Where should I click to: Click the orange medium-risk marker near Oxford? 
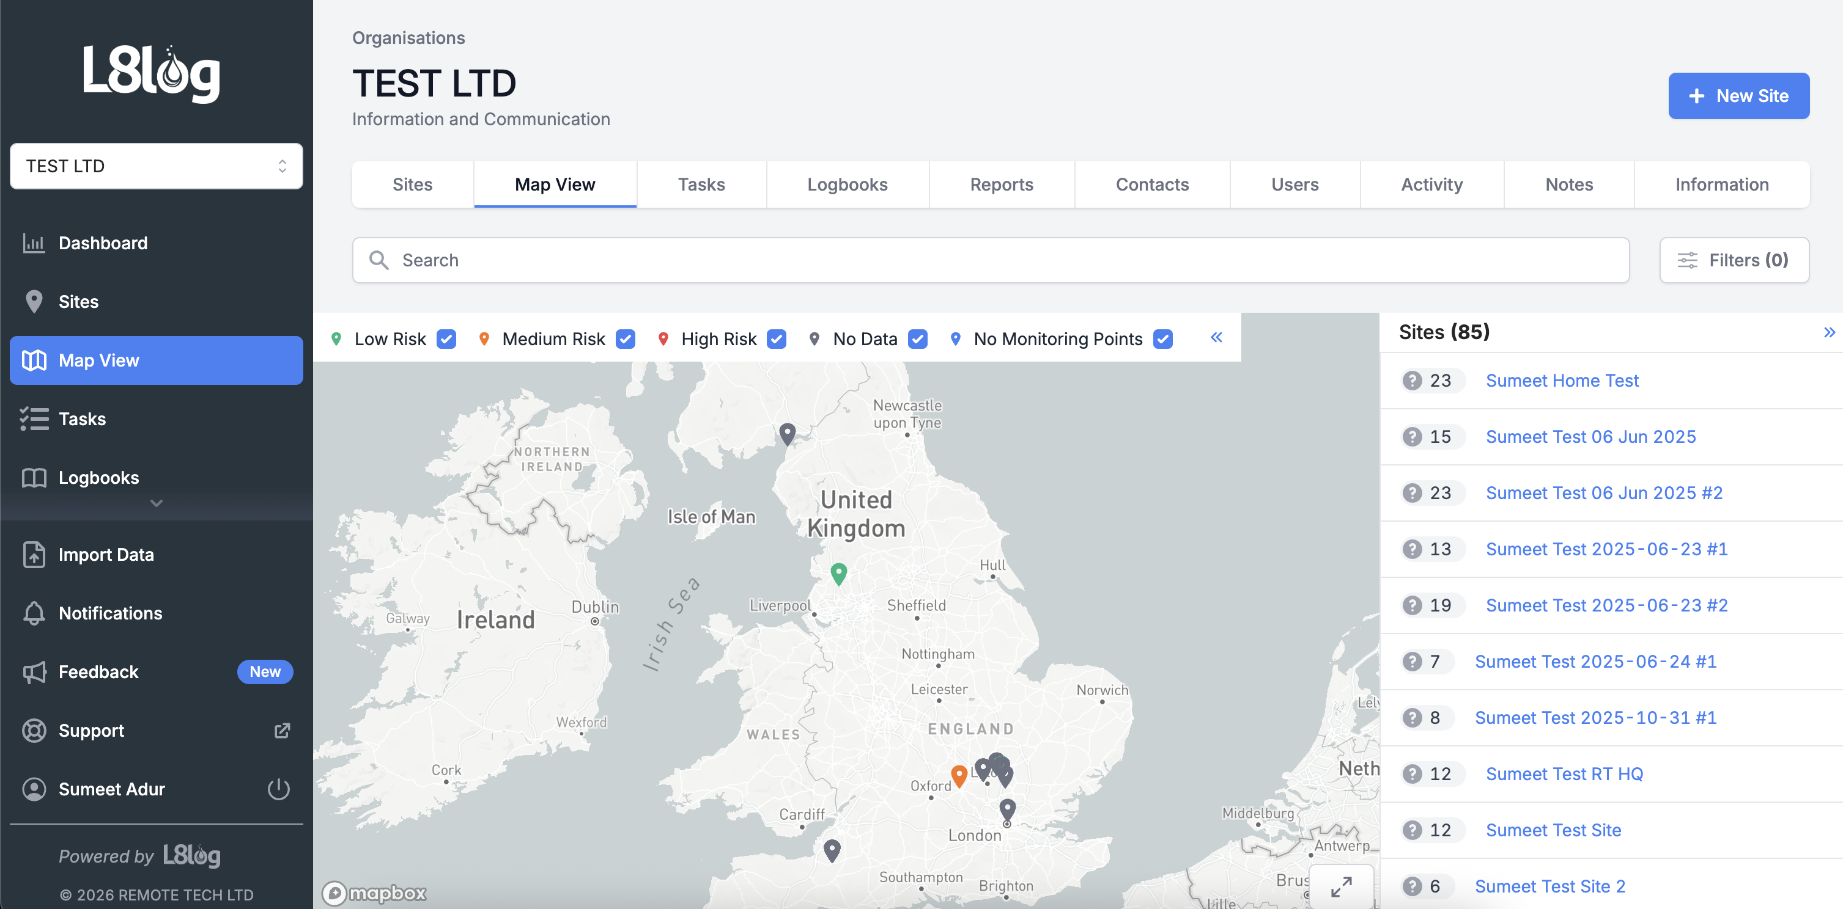point(959,774)
